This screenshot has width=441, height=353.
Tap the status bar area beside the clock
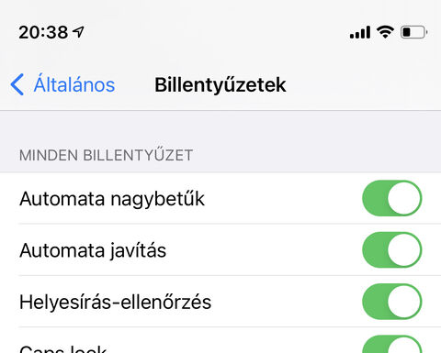point(214,32)
